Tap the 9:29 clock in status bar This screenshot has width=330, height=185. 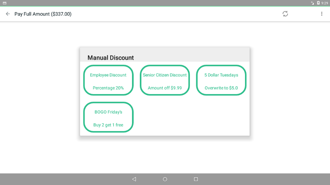pos(325,3)
